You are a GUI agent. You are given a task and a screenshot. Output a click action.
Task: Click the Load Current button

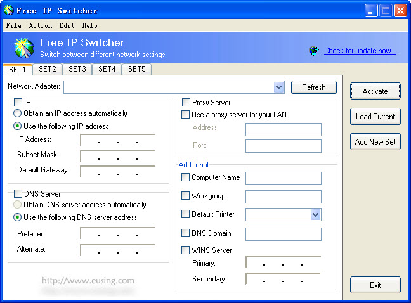tap(375, 117)
